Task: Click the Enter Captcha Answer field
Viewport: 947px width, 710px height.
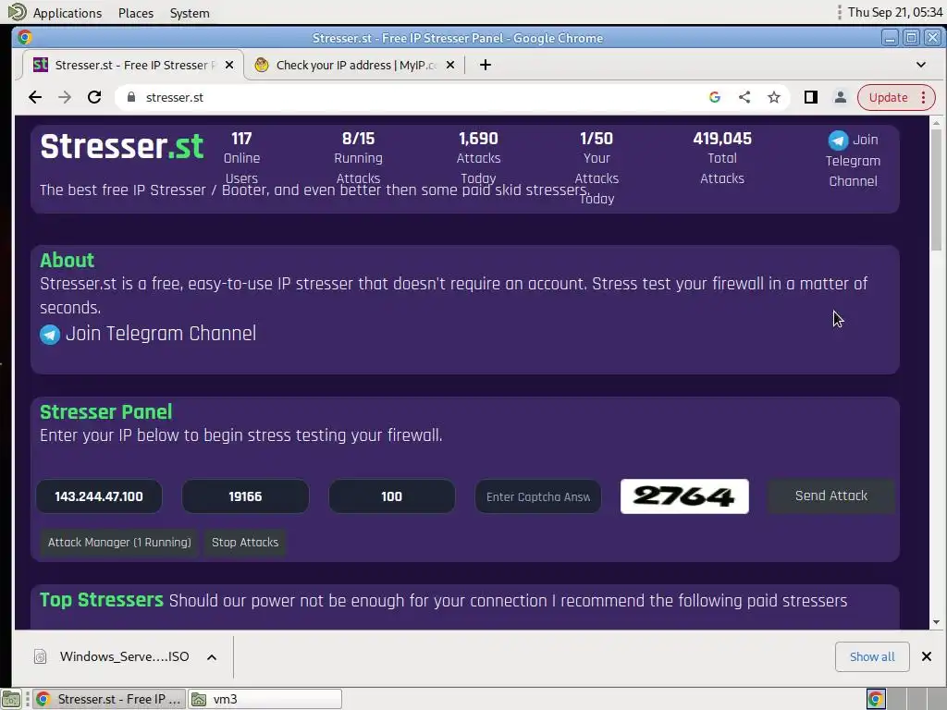Action: click(538, 496)
